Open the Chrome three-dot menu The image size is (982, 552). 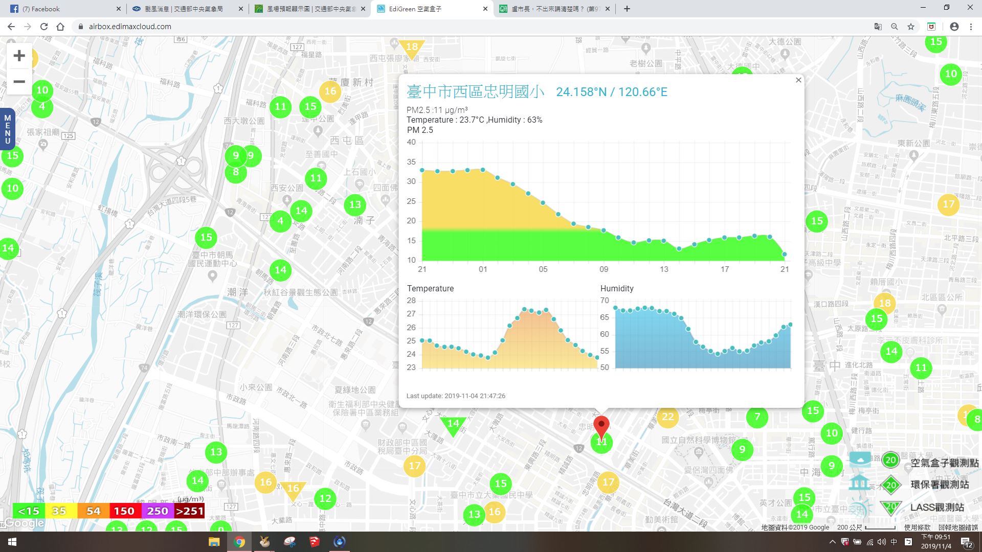pos(970,27)
